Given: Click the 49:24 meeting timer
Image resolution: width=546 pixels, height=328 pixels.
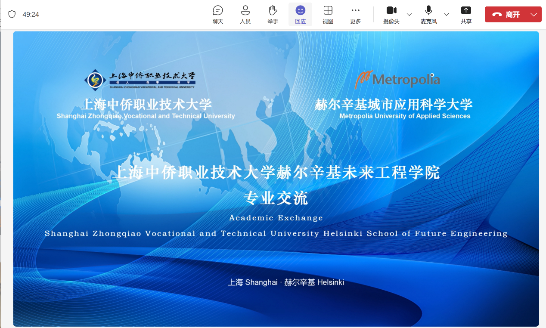Looking at the screenshot, I should (31, 14).
